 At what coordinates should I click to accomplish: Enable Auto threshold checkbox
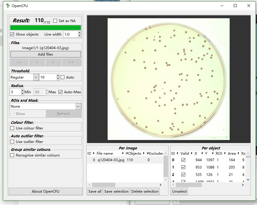pyautogui.click(x=63, y=77)
